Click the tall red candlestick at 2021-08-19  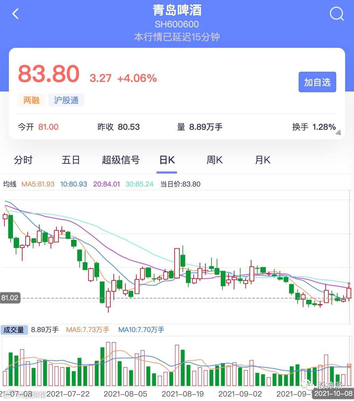177,263
